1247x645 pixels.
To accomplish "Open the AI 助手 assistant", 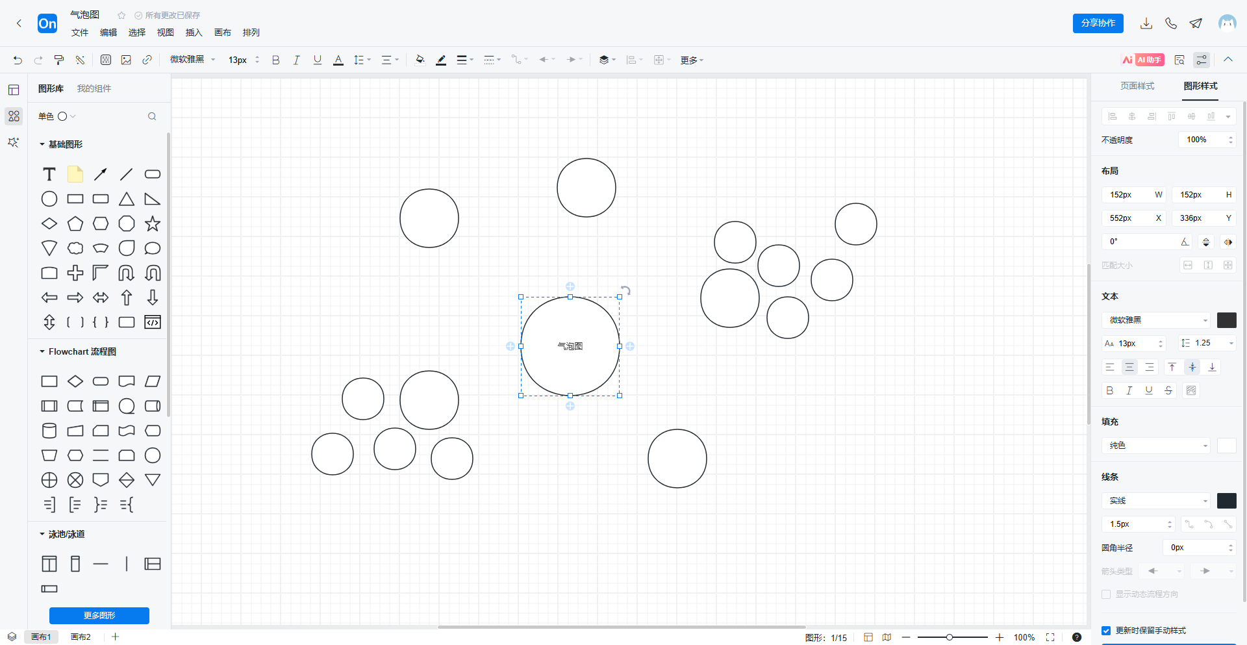I will point(1143,60).
